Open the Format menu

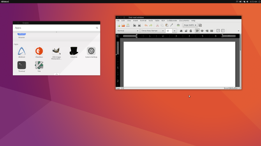click(x=143, y=21)
